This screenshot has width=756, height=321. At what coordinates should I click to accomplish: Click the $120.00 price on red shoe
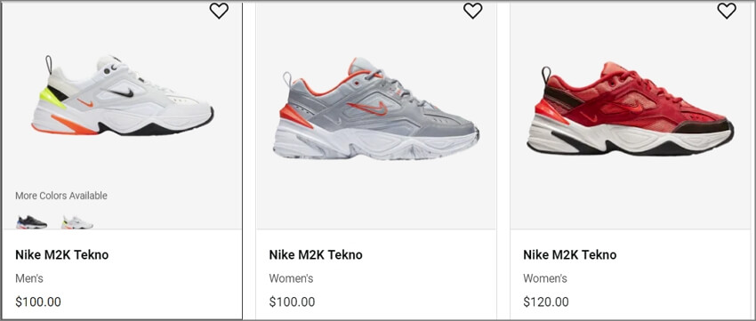coord(546,302)
